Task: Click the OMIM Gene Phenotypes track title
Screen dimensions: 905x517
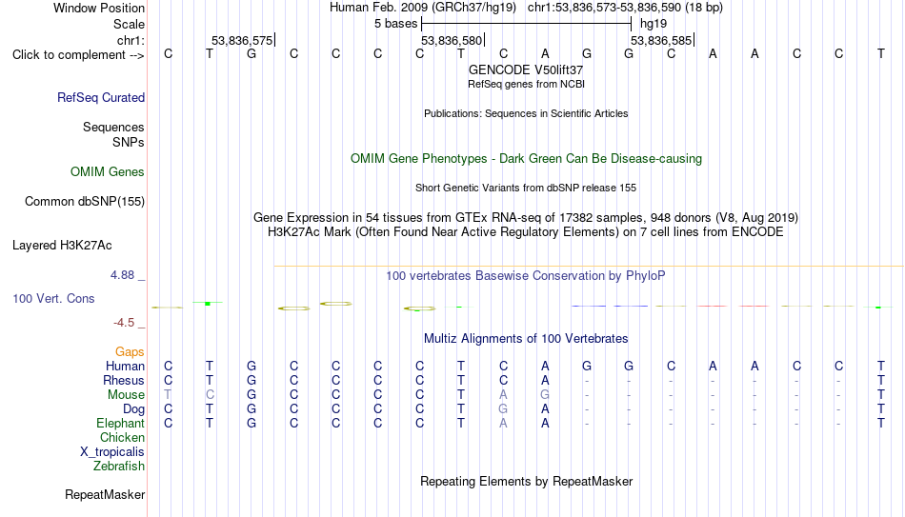Action: [x=526, y=159]
